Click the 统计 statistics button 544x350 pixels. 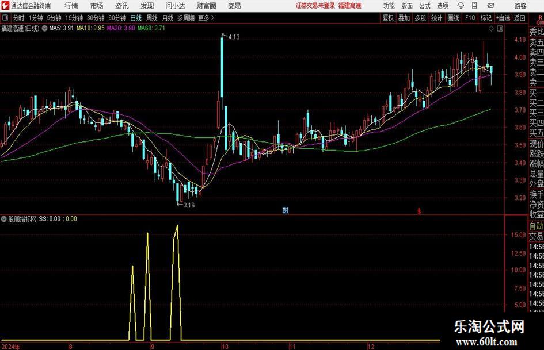coord(436,18)
